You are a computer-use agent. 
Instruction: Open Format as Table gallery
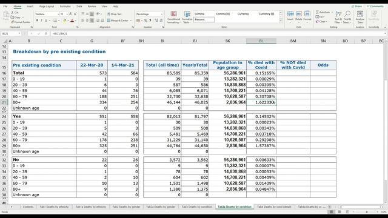(187, 18)
